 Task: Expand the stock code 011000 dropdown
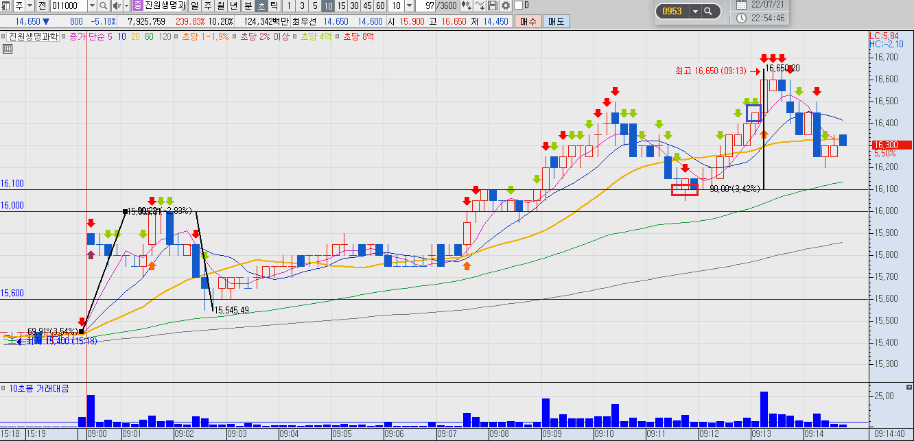(x=92, y=5)
